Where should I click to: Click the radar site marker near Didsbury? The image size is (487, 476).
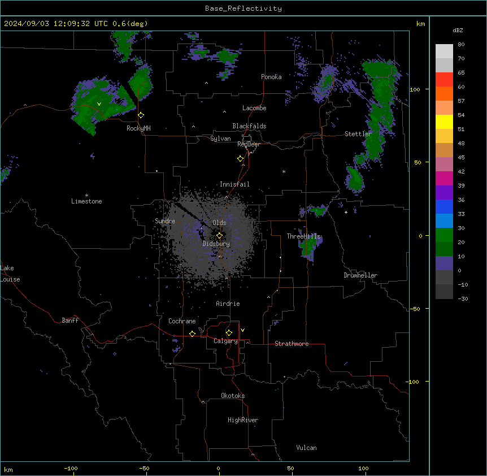[x=219, y=236]
